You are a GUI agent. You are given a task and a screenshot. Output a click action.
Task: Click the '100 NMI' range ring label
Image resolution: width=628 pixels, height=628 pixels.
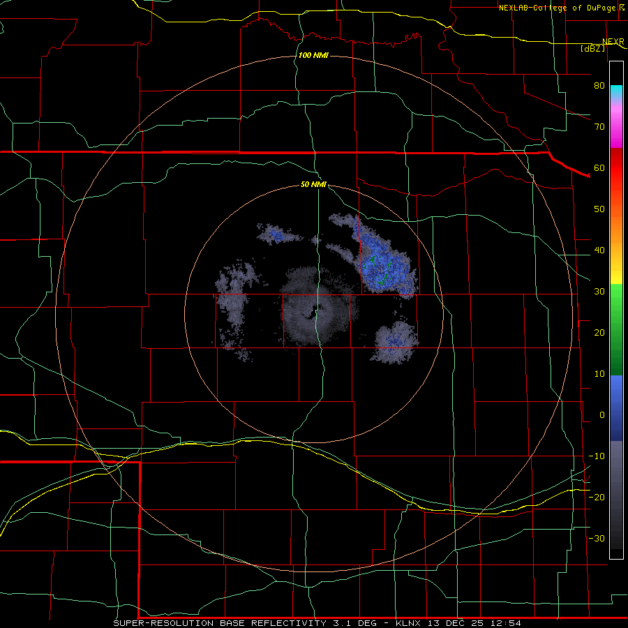[313, 55]
